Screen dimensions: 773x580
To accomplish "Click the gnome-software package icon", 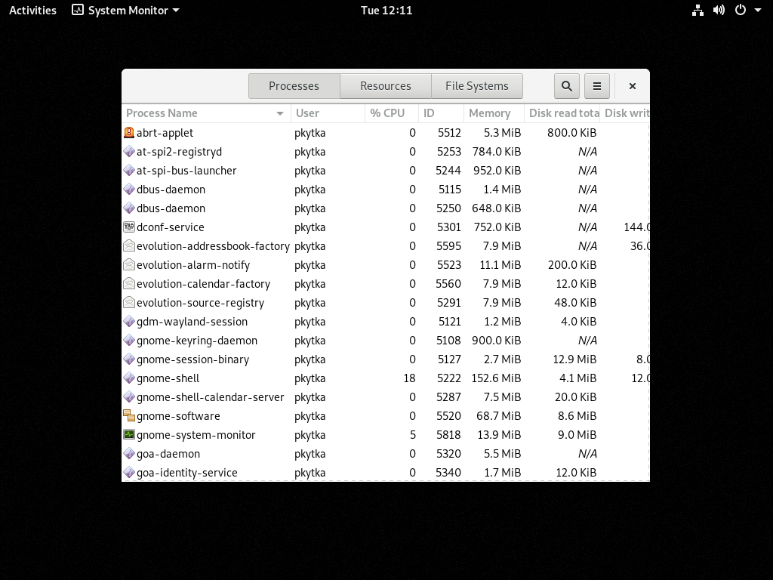I will pyautogui.click(x=128, y=416).
